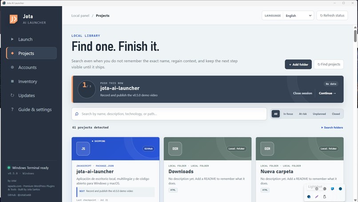The height and width of the screenshot is (202, 358).
Task: Click the Refresh status button
Action: coord(332,16)
